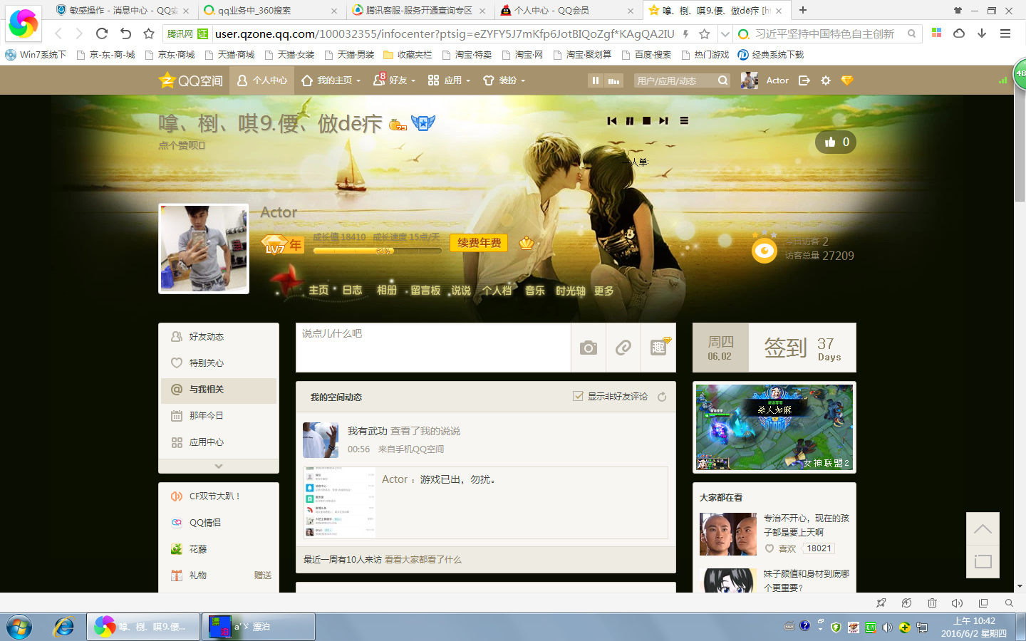Run the Qzone user/app search magnifier
1026x641 pixels.
[x=723, y=80]
